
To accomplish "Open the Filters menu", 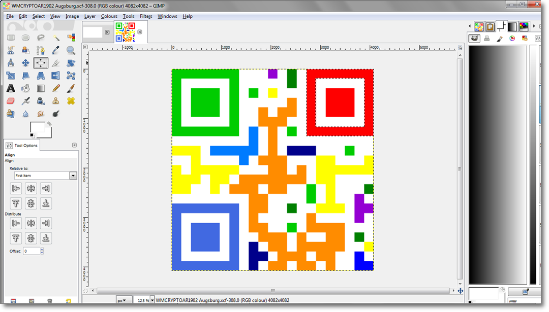I will pyautogui.click(x=146, y=16).
